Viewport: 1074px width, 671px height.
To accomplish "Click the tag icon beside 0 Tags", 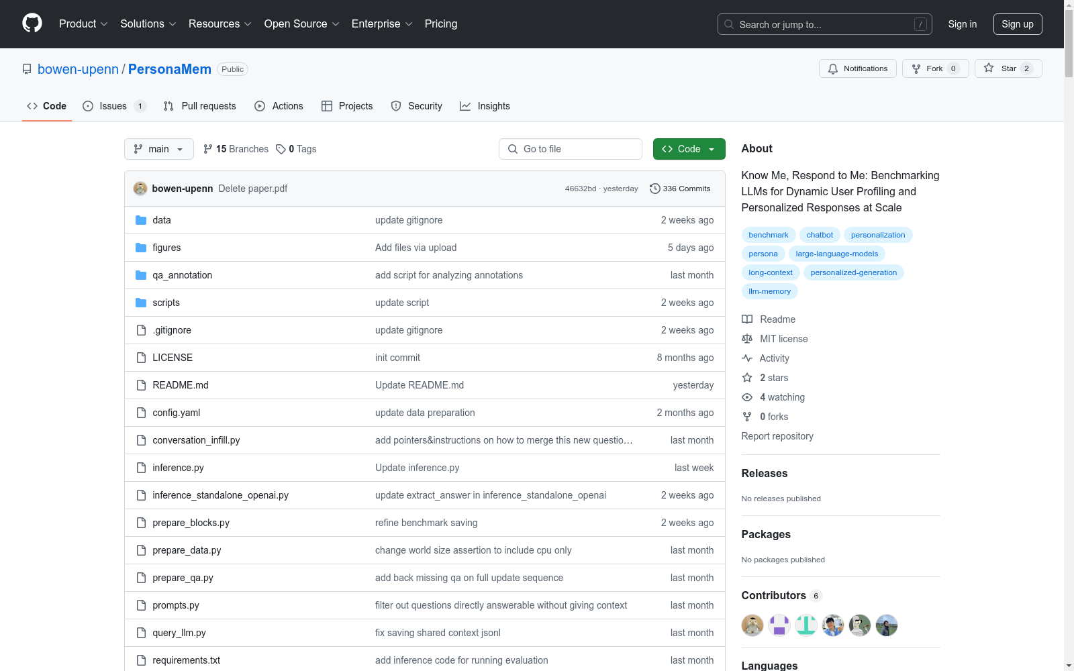I will 281,149.
